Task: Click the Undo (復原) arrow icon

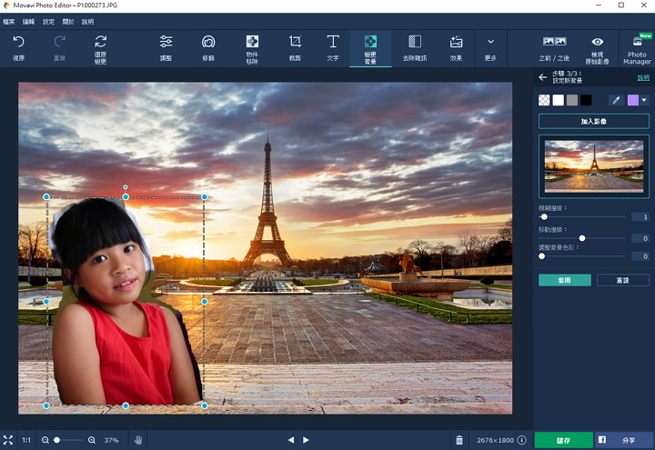Action: [18, 42]
